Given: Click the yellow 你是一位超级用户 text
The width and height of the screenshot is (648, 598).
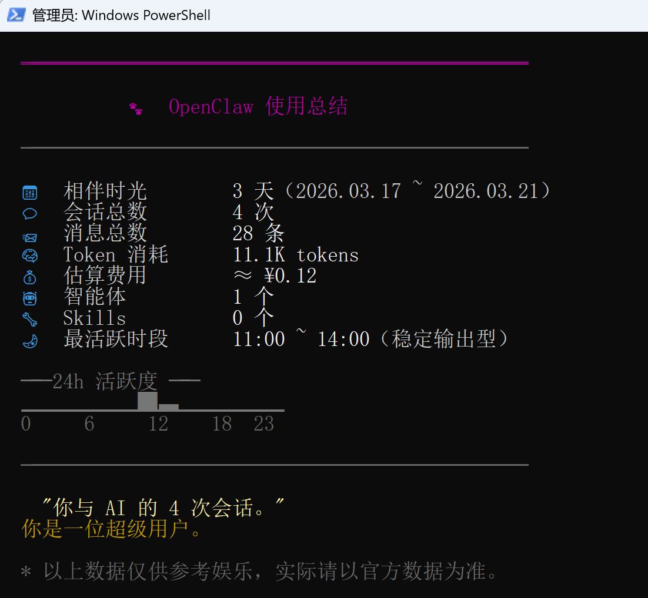Looking at the screenshot, I should click(x=112, y=529).
